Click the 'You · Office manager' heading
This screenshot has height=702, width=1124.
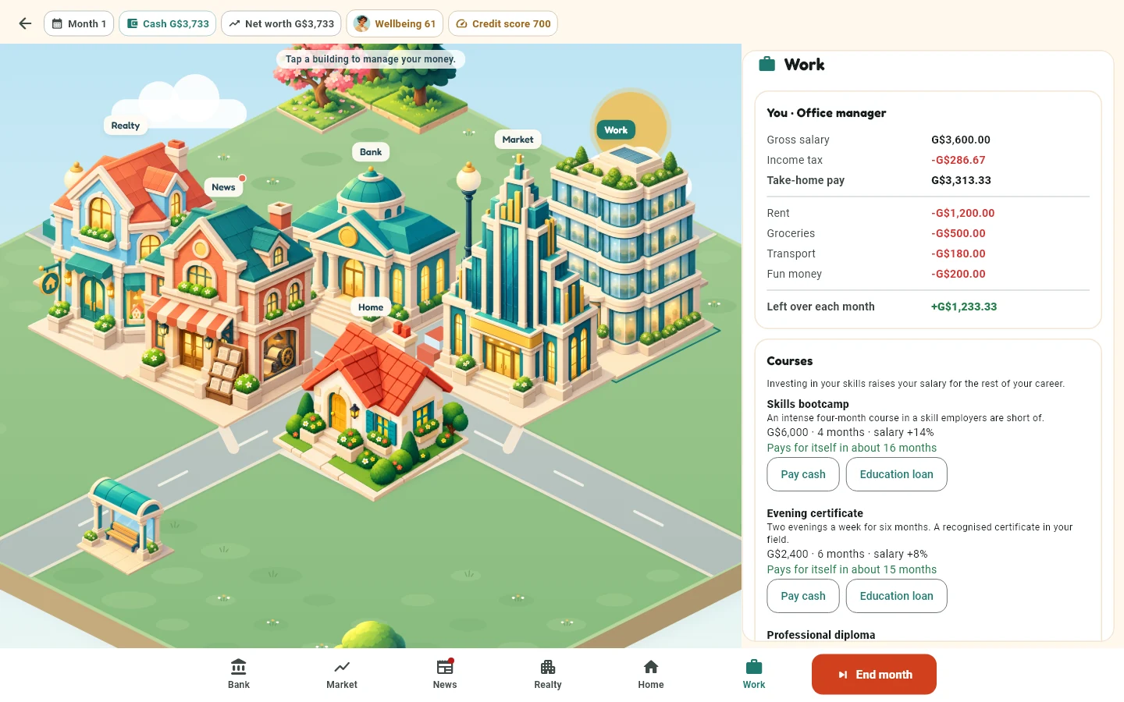point(827,113)
